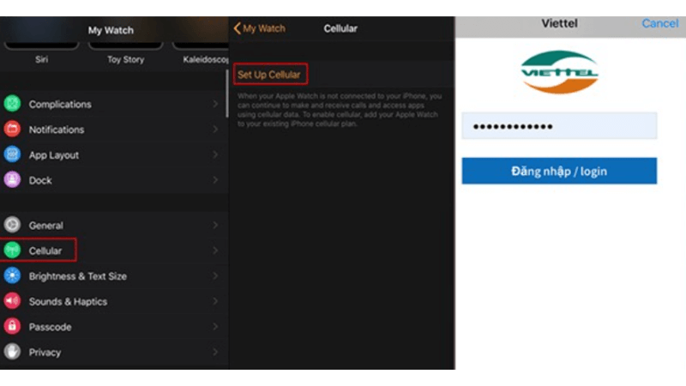Expand the Complications row chevron
Screen dimensions: 686x386
[x=215, y=104]
